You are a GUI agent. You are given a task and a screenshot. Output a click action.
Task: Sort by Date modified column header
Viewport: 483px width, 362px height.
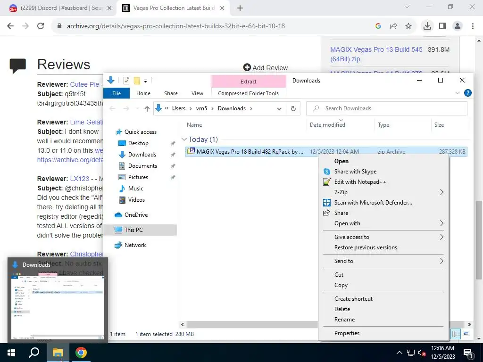(341, 124)
